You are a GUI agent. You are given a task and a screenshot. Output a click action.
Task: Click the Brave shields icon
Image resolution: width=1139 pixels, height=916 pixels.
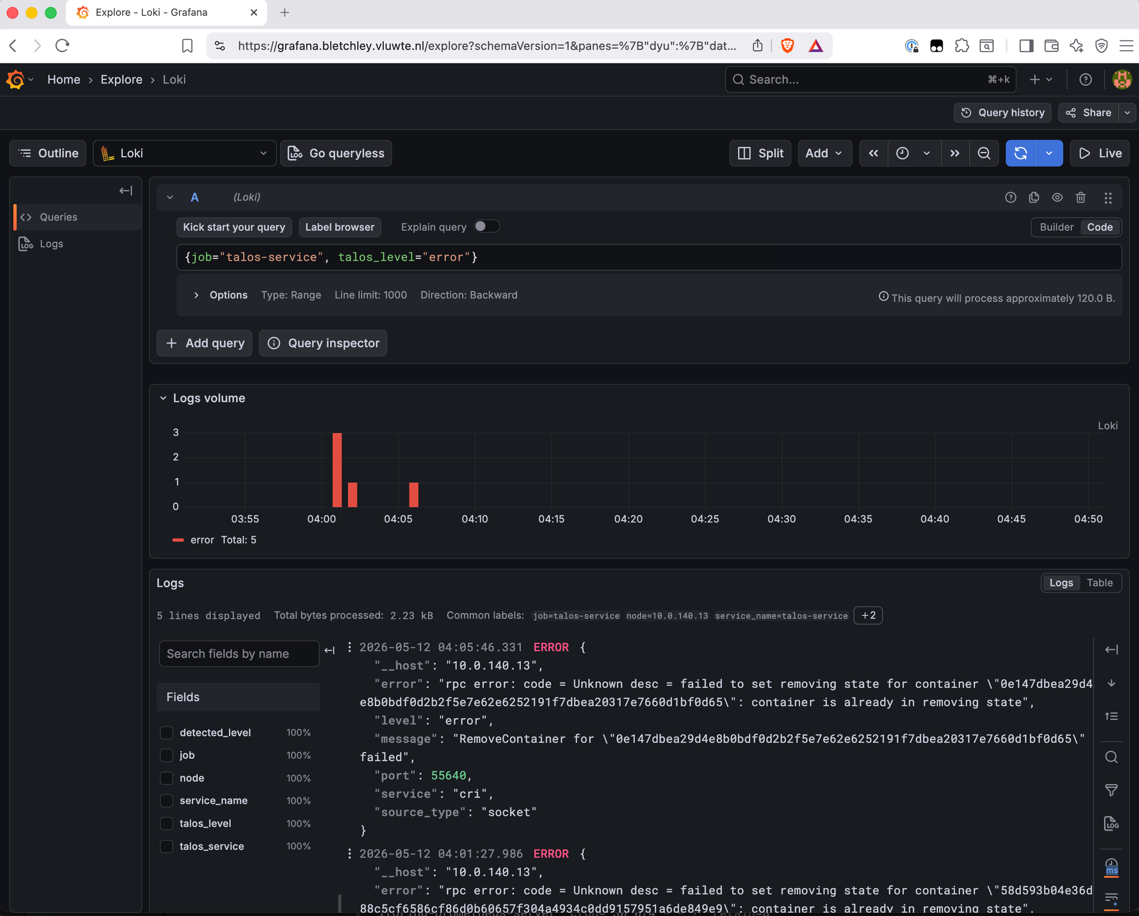788,46
